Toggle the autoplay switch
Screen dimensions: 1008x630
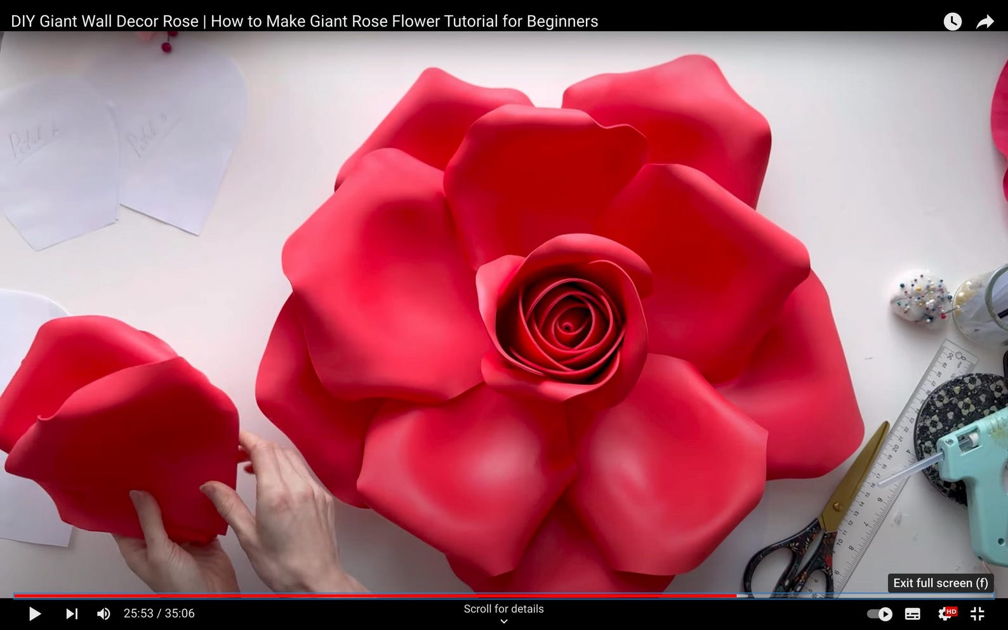point(880,614)
